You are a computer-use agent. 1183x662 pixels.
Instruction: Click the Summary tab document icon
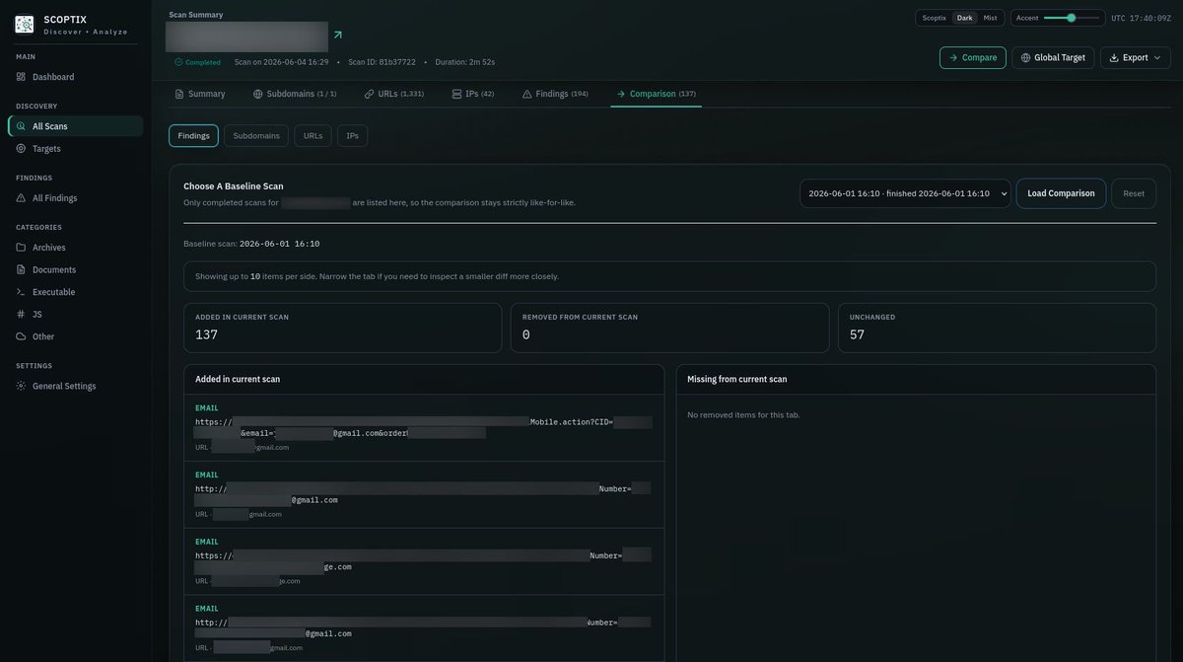(x=179, y=94)
